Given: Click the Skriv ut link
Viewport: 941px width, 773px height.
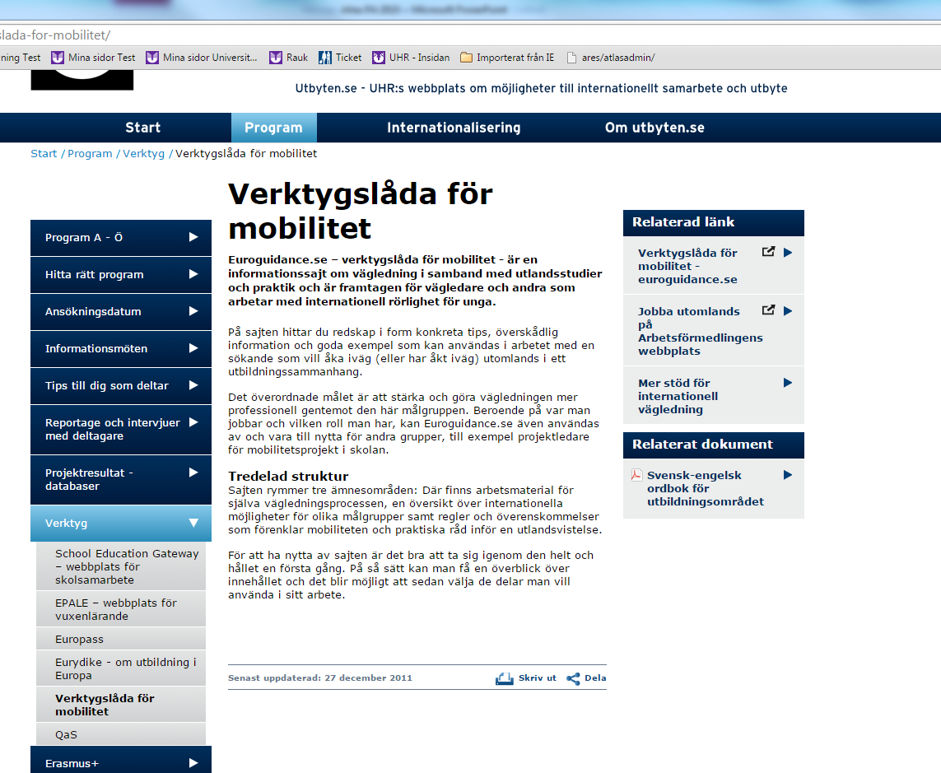Looking at the screenshot, I should [537, 678].
